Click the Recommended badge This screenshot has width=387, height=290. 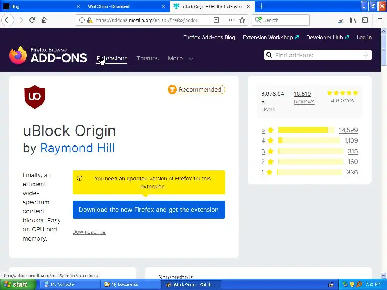pyautogui.click(x=197, y=89)
